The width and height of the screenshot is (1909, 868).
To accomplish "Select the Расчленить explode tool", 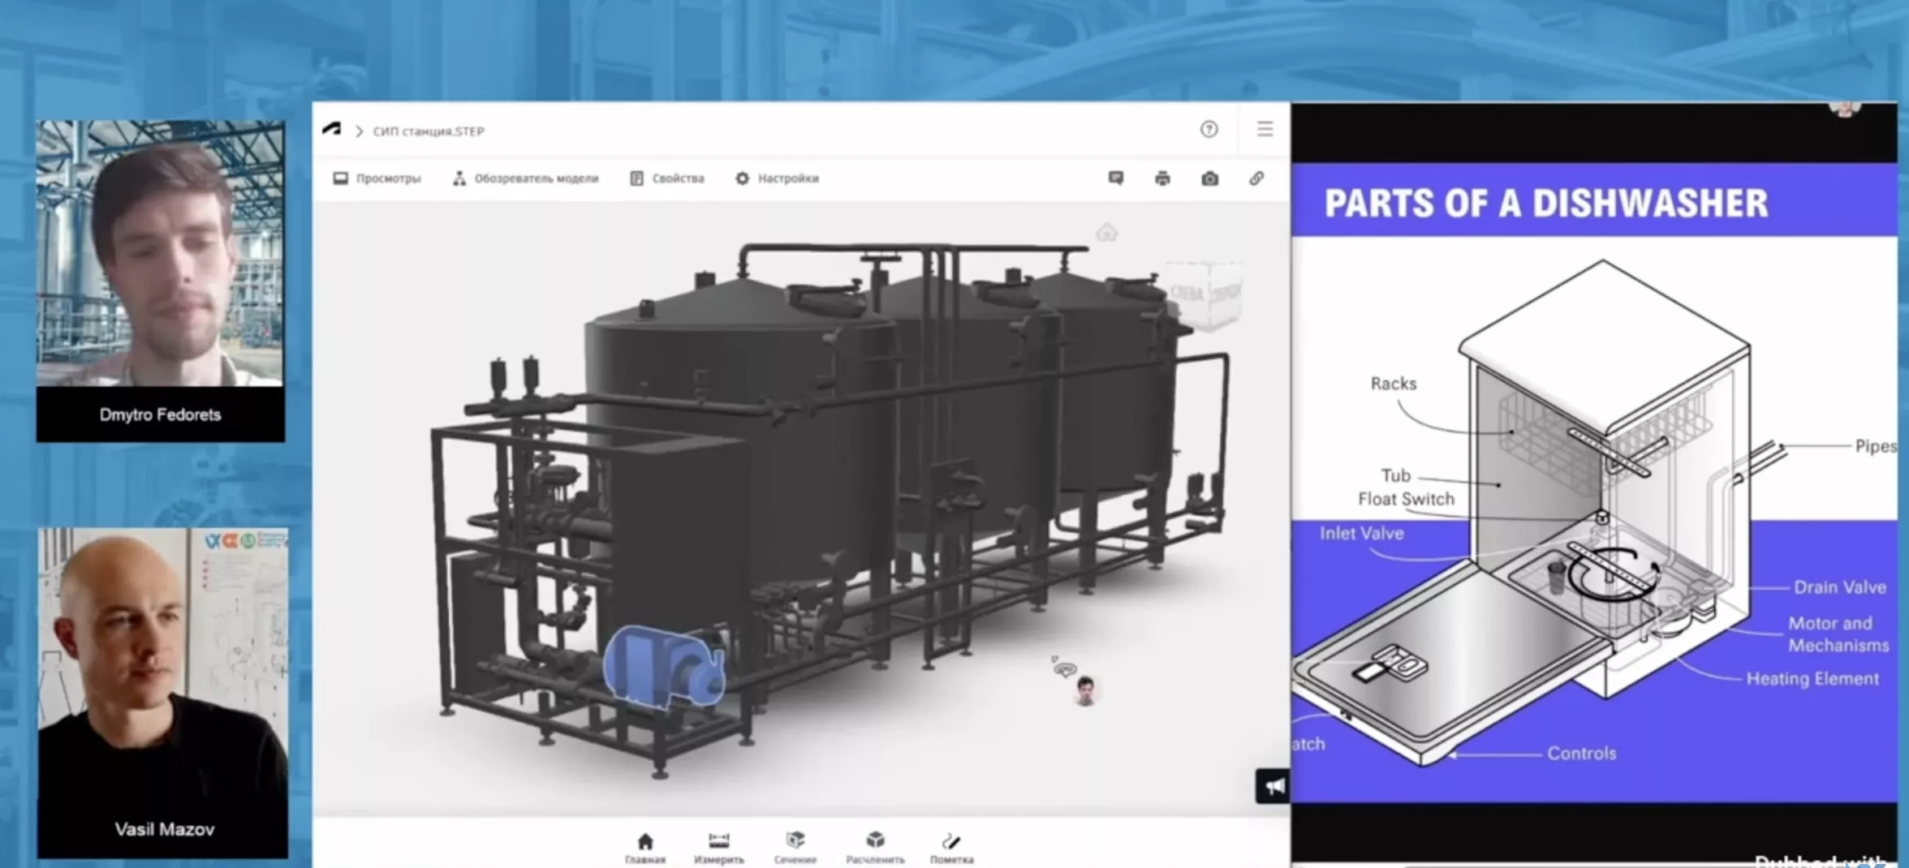I will (875, 848).
